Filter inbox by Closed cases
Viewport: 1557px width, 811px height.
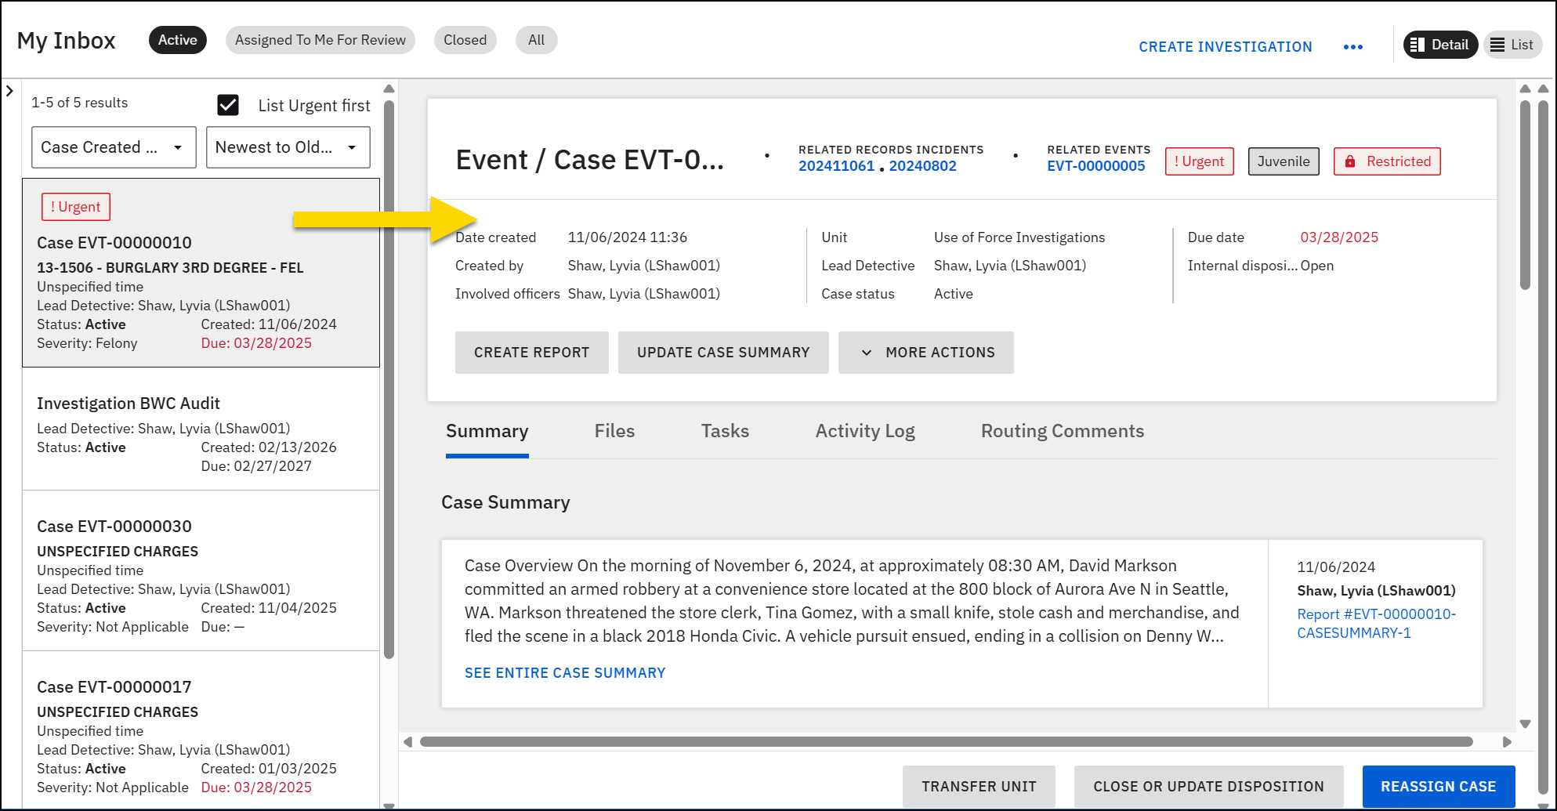pos(465,40)
